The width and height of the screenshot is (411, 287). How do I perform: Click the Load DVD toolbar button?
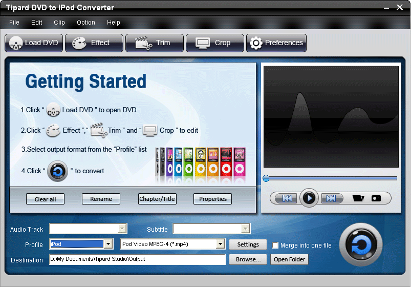point(34,43)
